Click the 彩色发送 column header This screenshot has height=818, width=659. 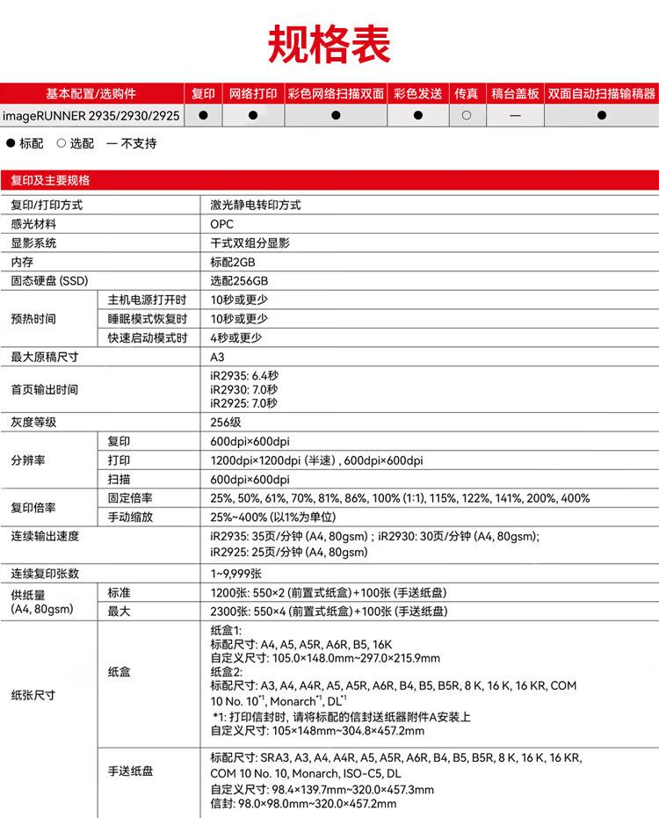(x=418, y=93)
